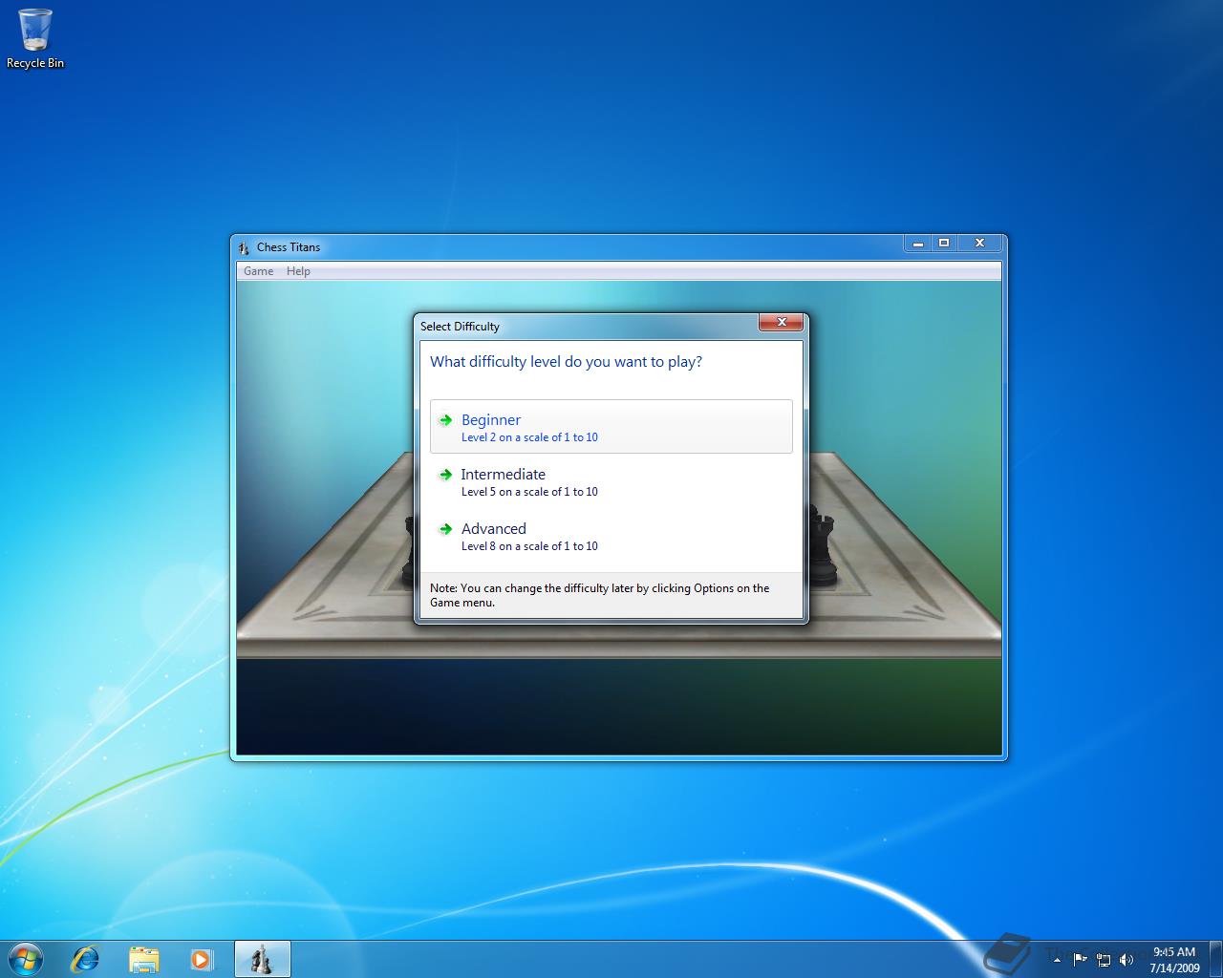Viewport: 1223px width, 978px height.
Task: Maximize the Chess Titans window
Action: (x=943, y=244)
